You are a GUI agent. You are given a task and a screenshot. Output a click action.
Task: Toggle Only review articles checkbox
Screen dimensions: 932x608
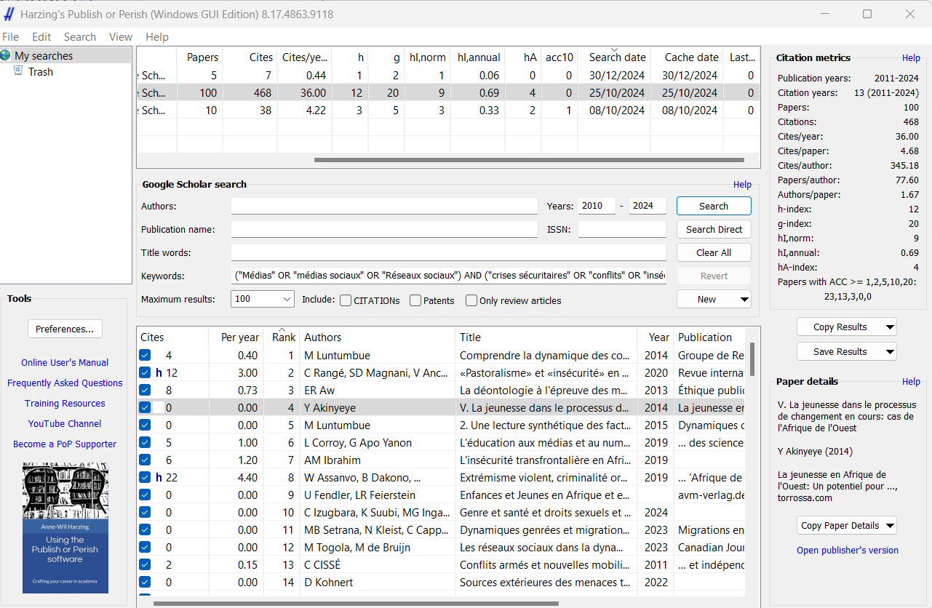[x=471, y=300]
